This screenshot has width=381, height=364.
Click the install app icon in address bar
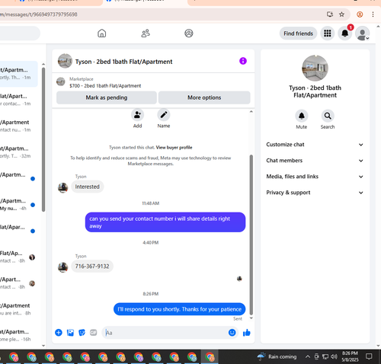point(330,14)
